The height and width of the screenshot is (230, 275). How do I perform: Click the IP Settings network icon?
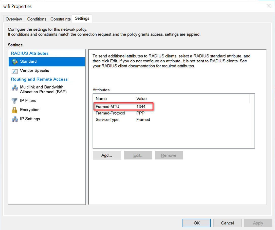(x=15, y=119)
